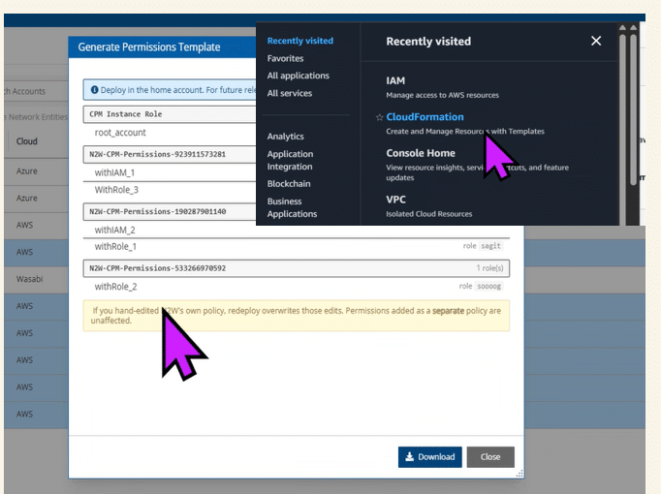Click 'Isolated Cloud Resources' description

click(x=429, y=214)
